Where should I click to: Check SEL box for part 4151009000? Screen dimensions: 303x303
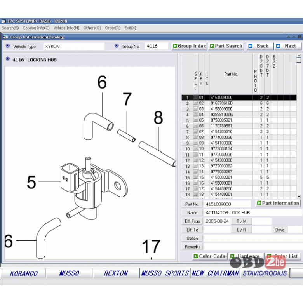195,98
